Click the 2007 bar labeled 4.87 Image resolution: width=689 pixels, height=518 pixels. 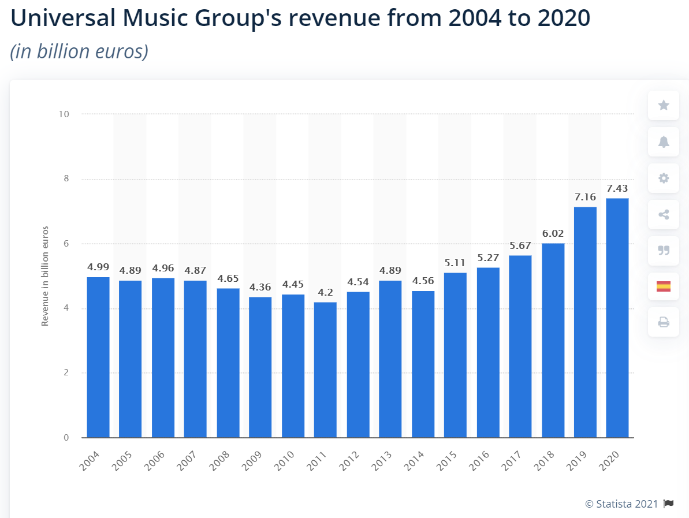195,359
